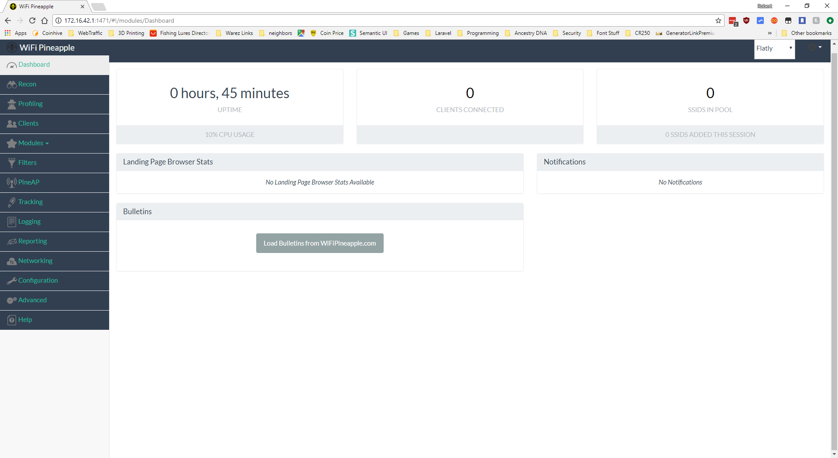Open Networking via the sidebar icon
The image size is (838, 458).
tap(12, 261)
